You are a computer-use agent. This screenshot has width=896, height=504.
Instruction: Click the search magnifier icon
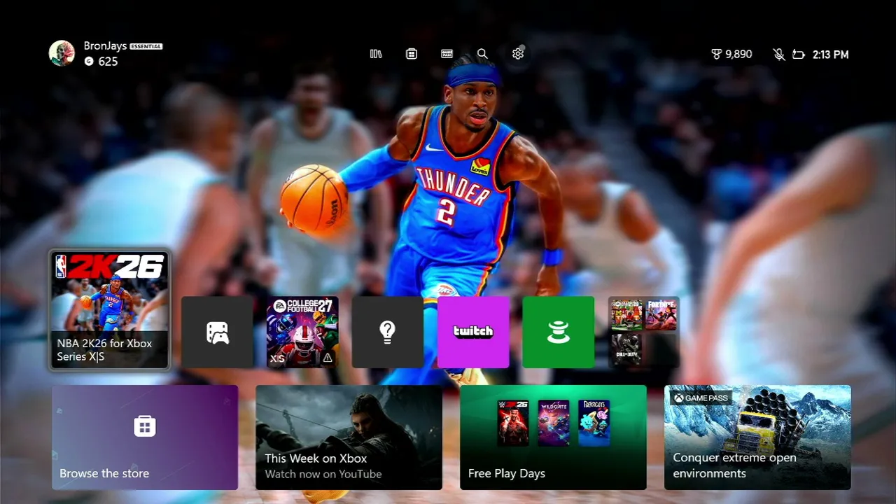click(x=482, y=54)
